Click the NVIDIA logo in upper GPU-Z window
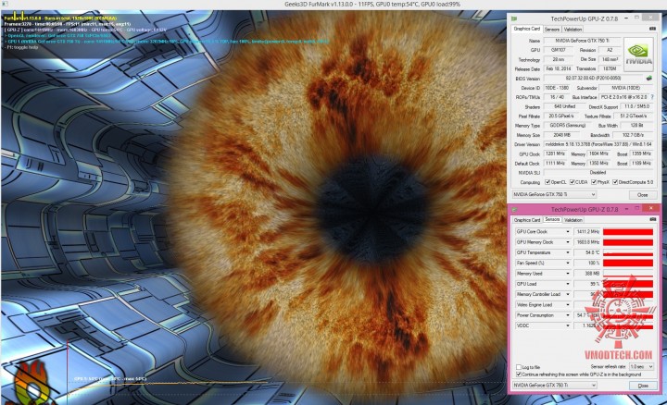This screenshot has height=405, width=667. [x=638, y=55]
